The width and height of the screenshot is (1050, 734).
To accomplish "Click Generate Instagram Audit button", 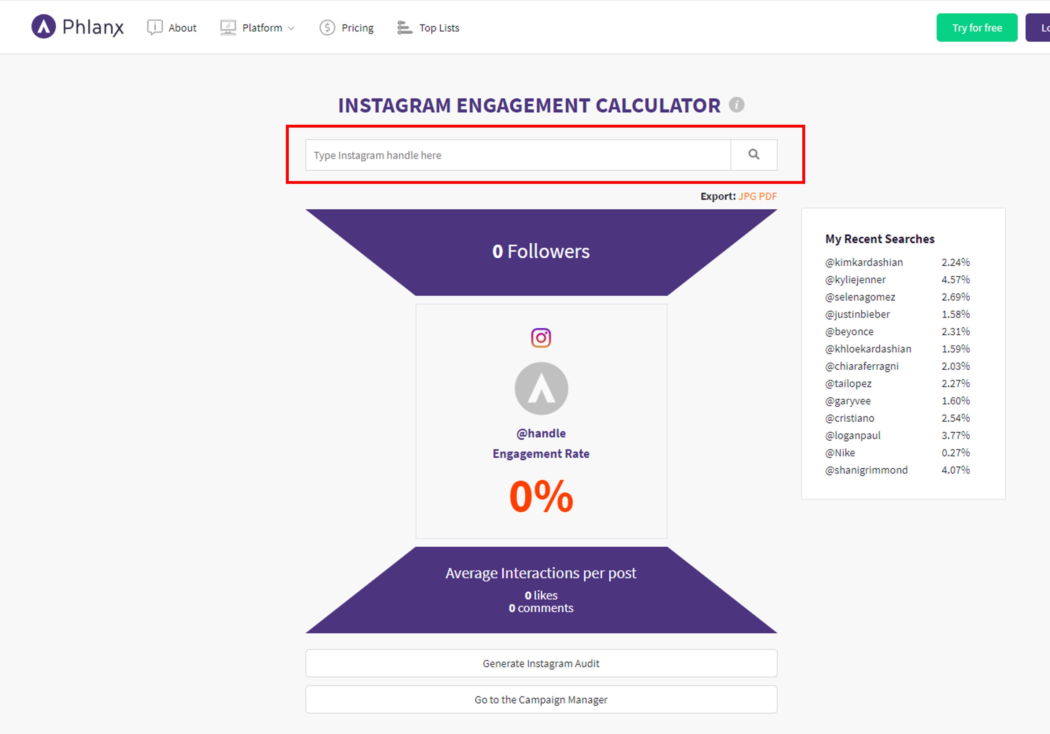I will tap(541, 663).
